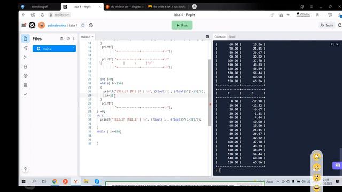The height and width of the screenshot is (192, 342).
Task: Open the Files panel more options menu
Action: 74,38
